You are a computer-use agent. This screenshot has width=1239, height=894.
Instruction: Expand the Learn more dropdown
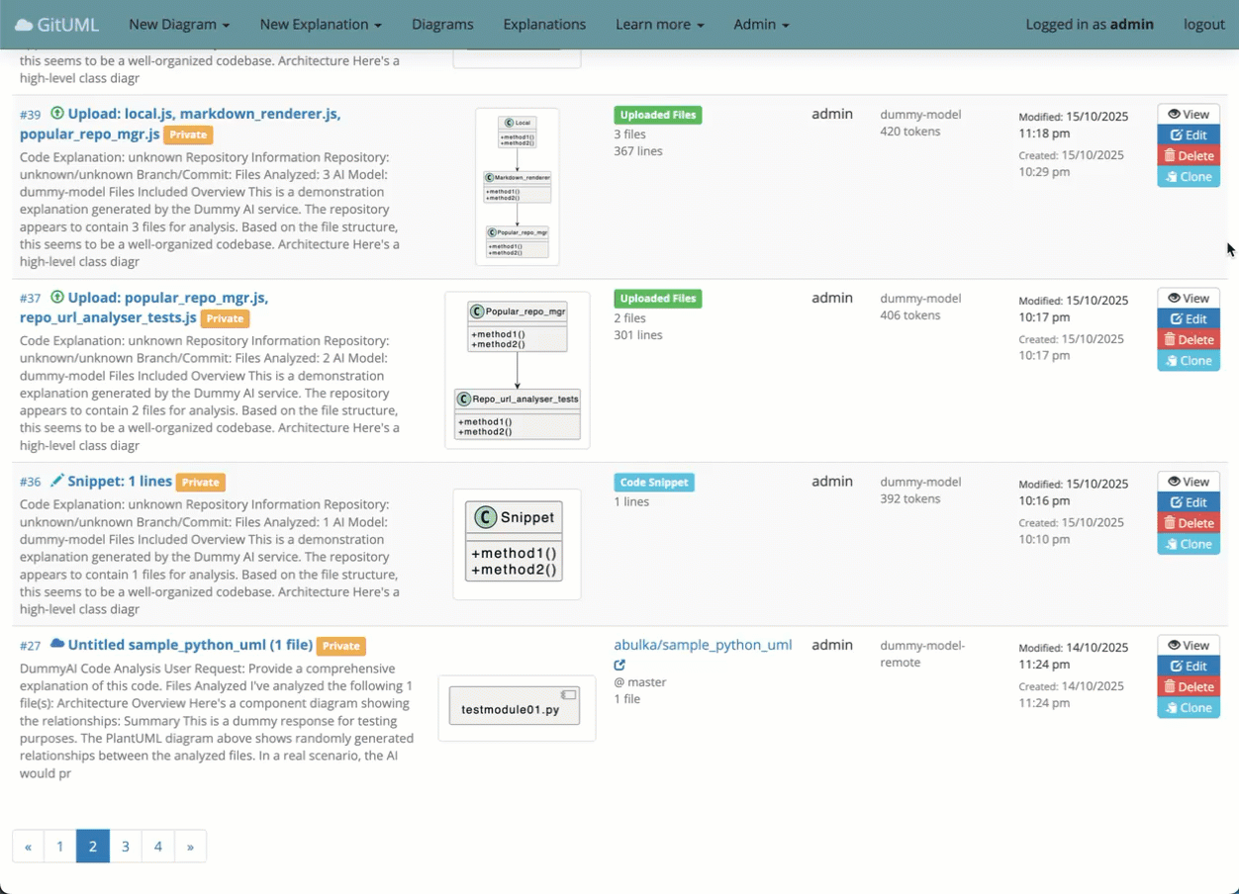click(x=659, y=25)
